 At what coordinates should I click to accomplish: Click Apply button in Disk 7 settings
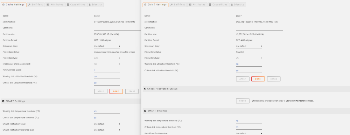tap(243, 79)
